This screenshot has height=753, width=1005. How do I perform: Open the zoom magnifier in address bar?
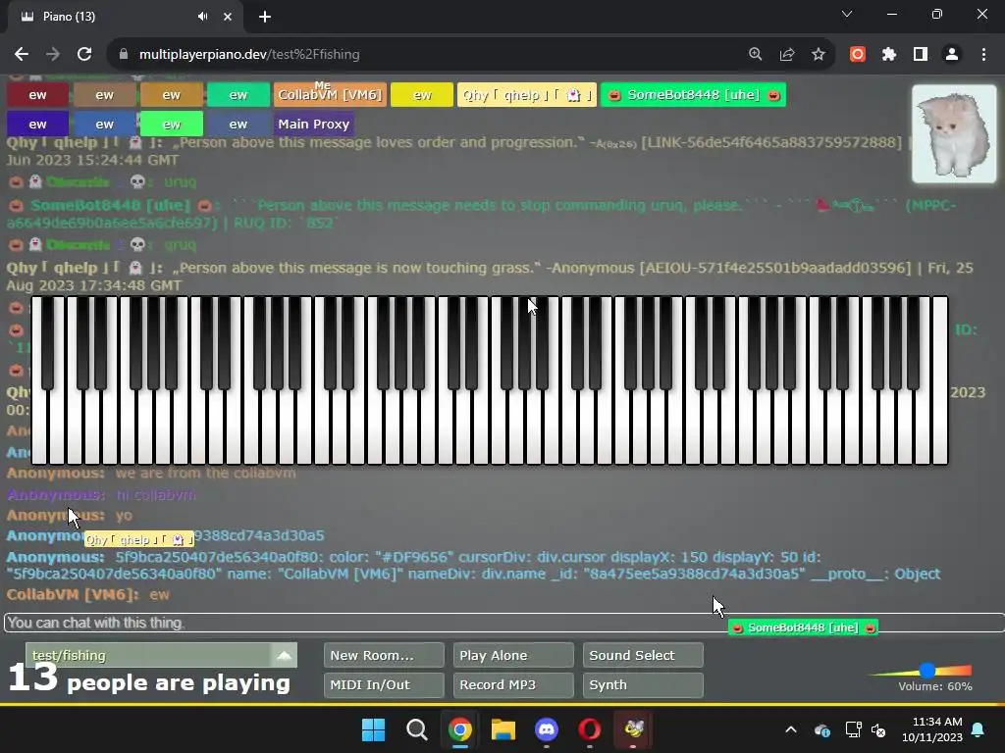click(x=756, y=55)
